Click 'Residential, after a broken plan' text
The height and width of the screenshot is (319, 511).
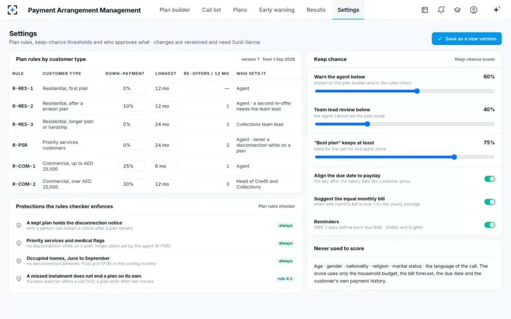63,106
